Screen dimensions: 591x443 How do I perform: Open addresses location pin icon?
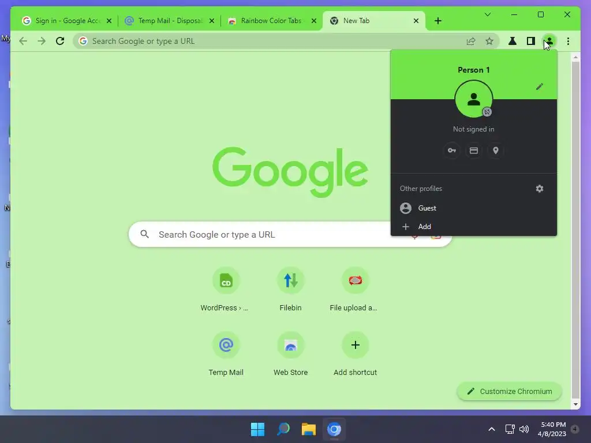tap(496, 151)
